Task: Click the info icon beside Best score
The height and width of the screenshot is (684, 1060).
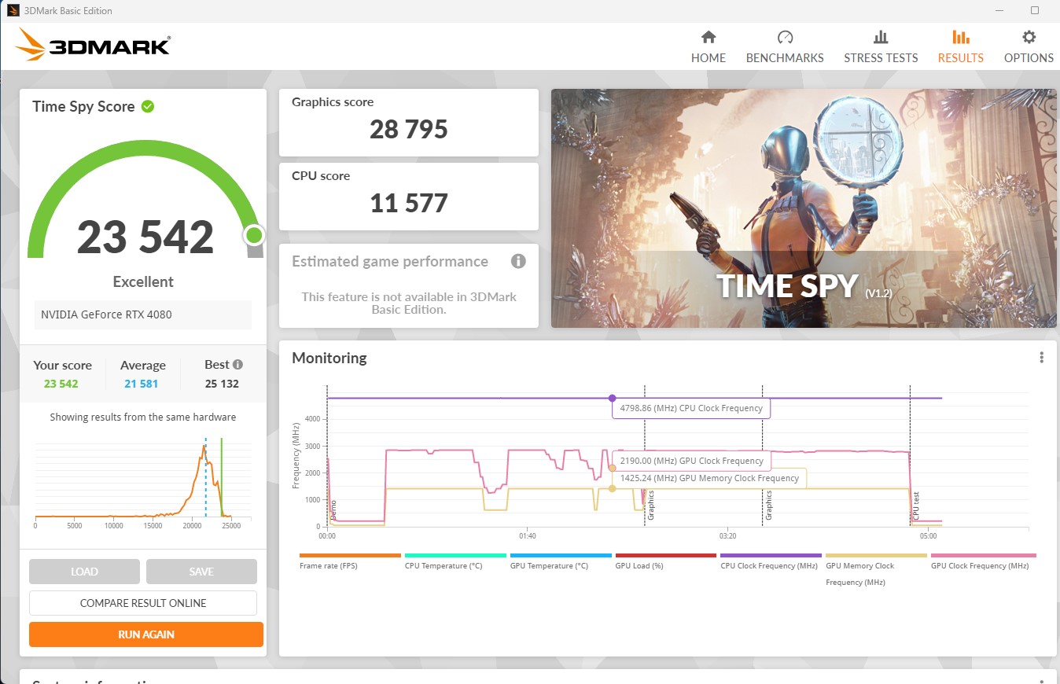Action: click(x=237, y=365)
